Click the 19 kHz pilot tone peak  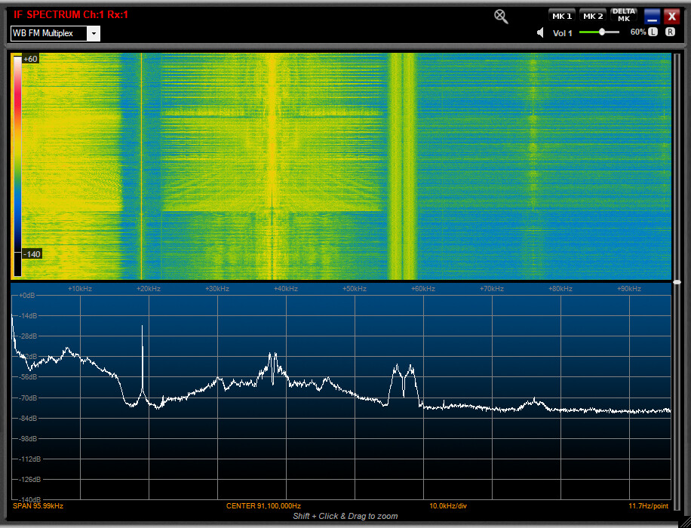[x=142, y=357]
